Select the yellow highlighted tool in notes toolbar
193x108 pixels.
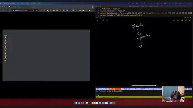[182, 20]
